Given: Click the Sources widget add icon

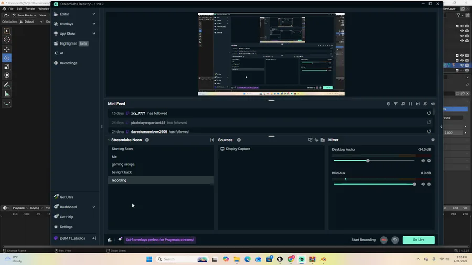Looking at the screenshot, I should tap(310, 140).
